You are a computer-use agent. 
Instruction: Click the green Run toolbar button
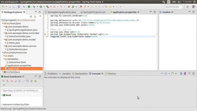(41, 7)
